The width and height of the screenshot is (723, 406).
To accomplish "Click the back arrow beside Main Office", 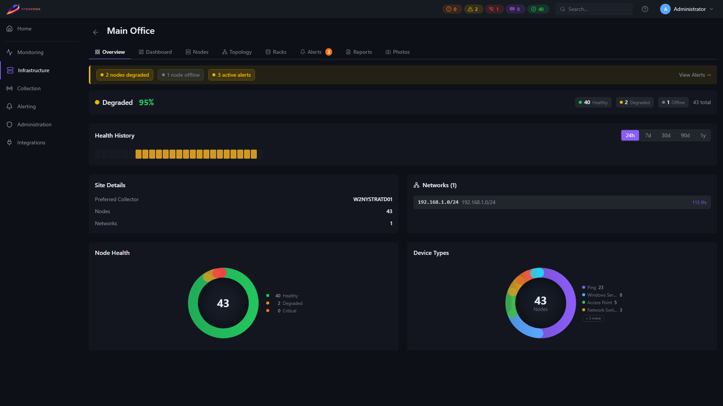I will click(96, 32).
